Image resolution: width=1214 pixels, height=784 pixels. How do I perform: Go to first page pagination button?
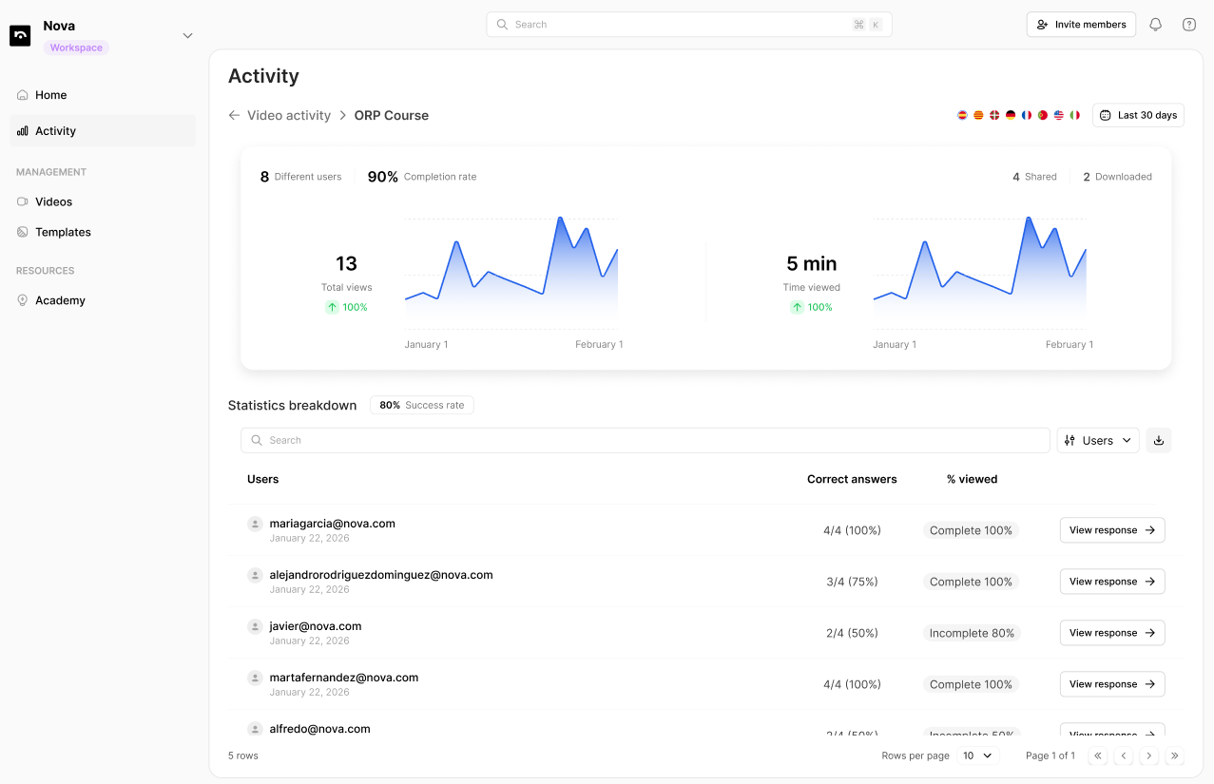1098,755
